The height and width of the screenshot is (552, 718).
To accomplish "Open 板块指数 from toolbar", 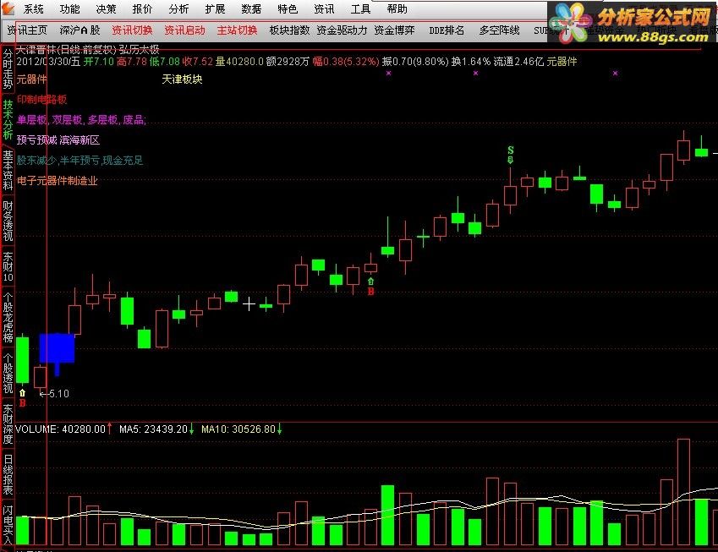I will [289, 30].
